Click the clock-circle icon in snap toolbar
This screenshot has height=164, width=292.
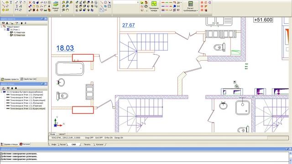105,2
